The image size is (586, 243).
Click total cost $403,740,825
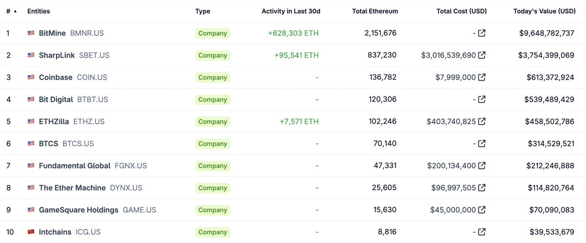451,121
